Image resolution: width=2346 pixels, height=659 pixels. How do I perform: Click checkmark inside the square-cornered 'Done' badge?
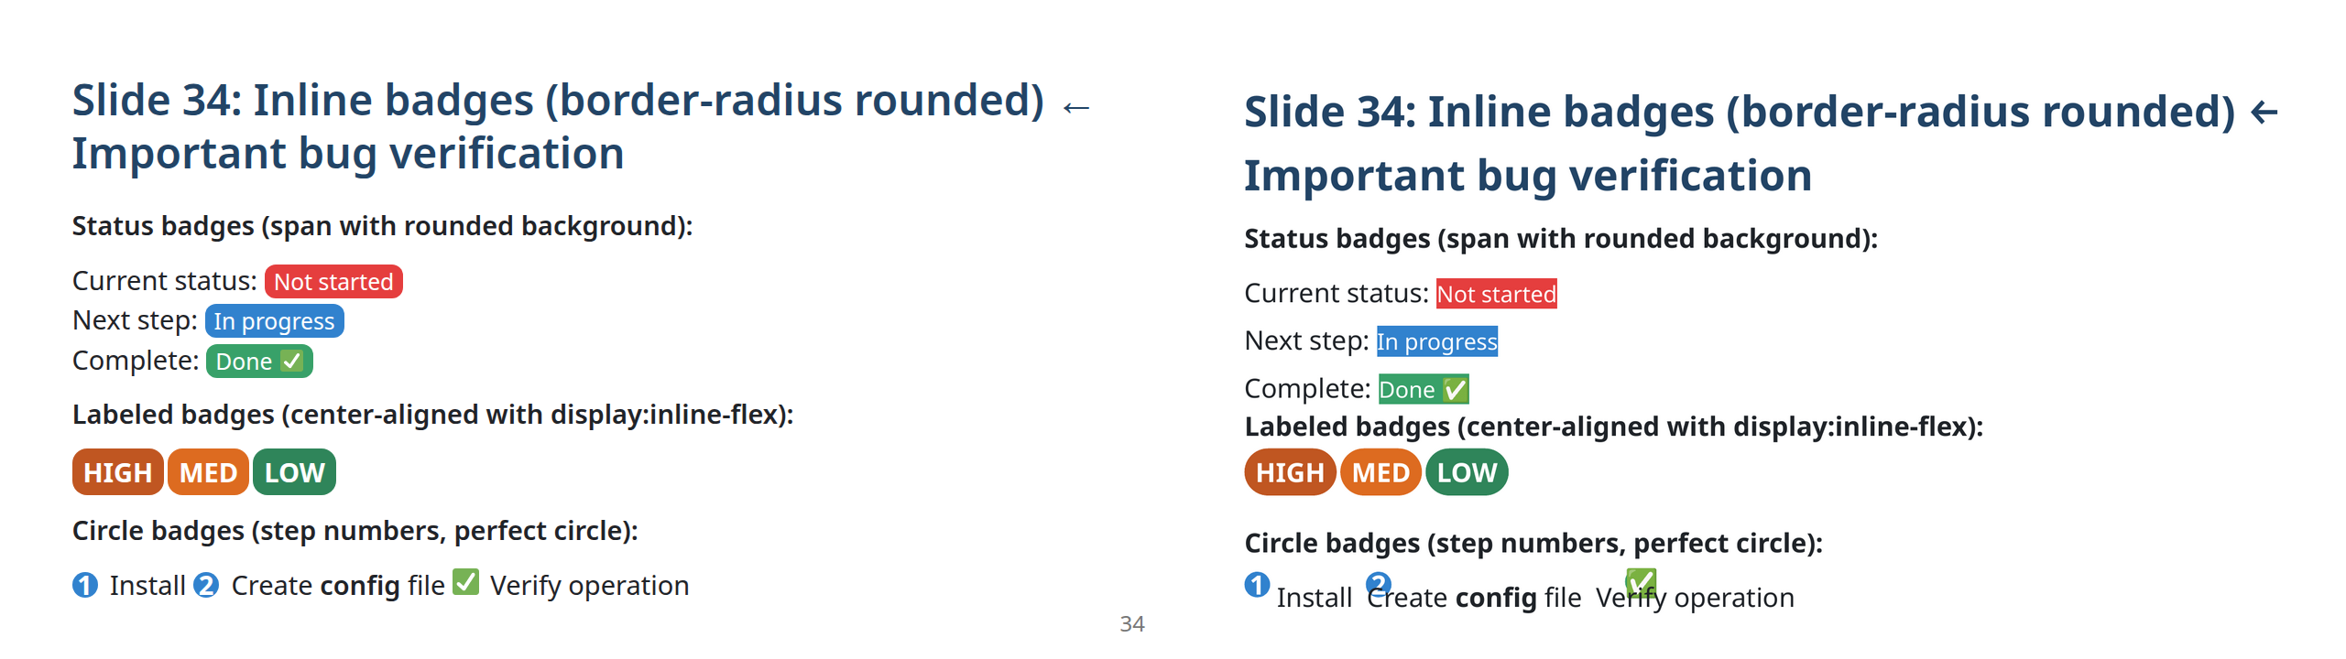point(1455,391)
